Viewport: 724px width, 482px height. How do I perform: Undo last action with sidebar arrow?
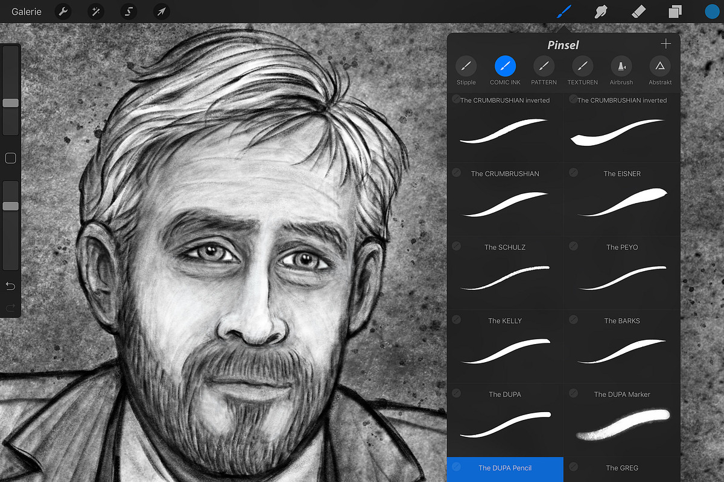pos(10,285)
